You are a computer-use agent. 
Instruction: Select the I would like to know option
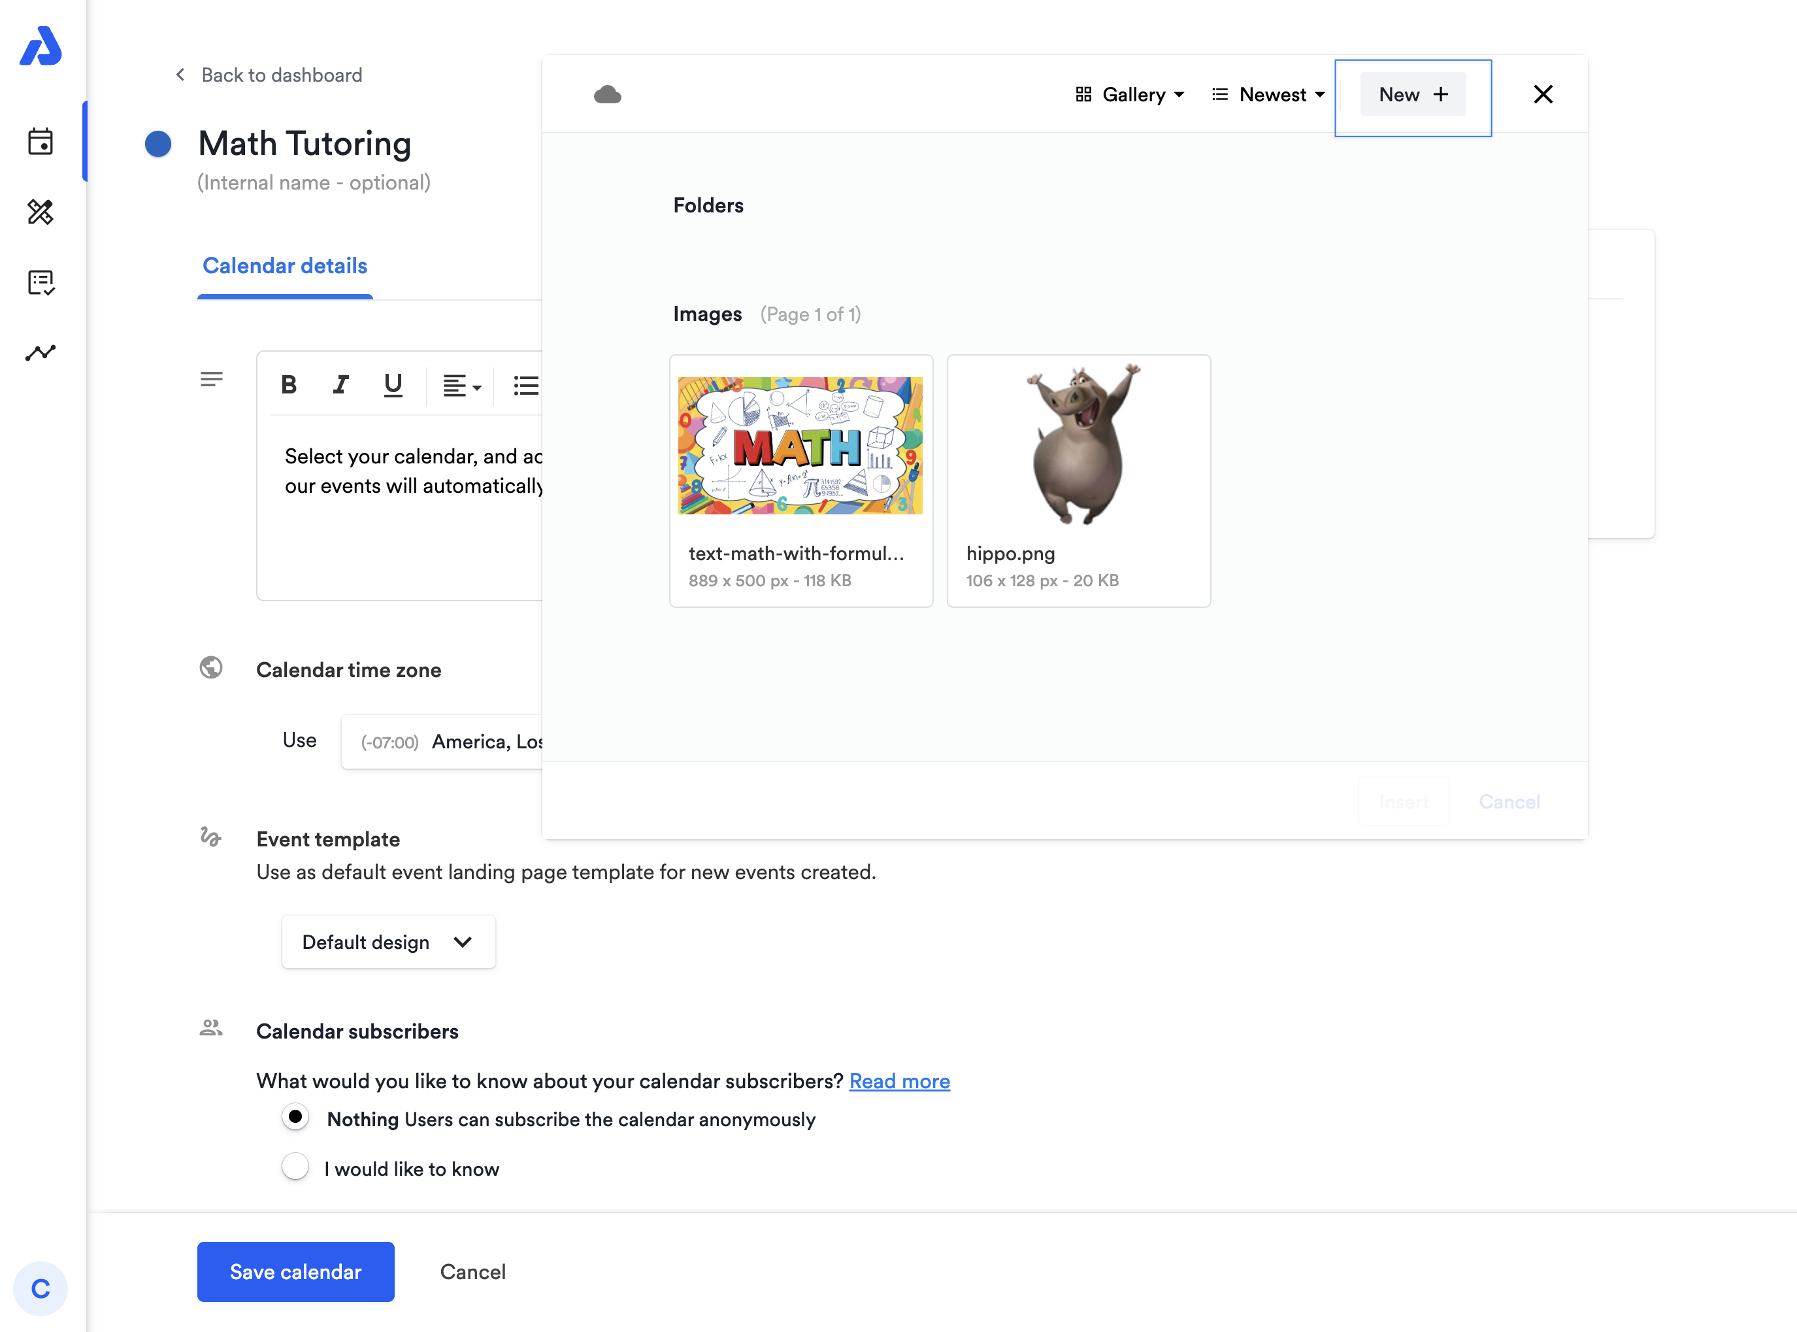(x=295, y=1167)
